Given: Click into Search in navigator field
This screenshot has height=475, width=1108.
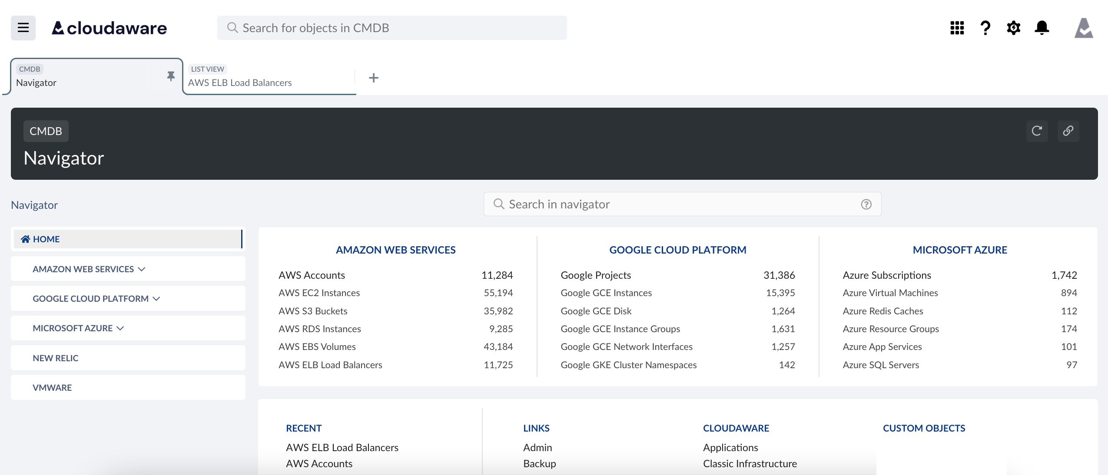Looking at the screenshot, I should (682, 204).
